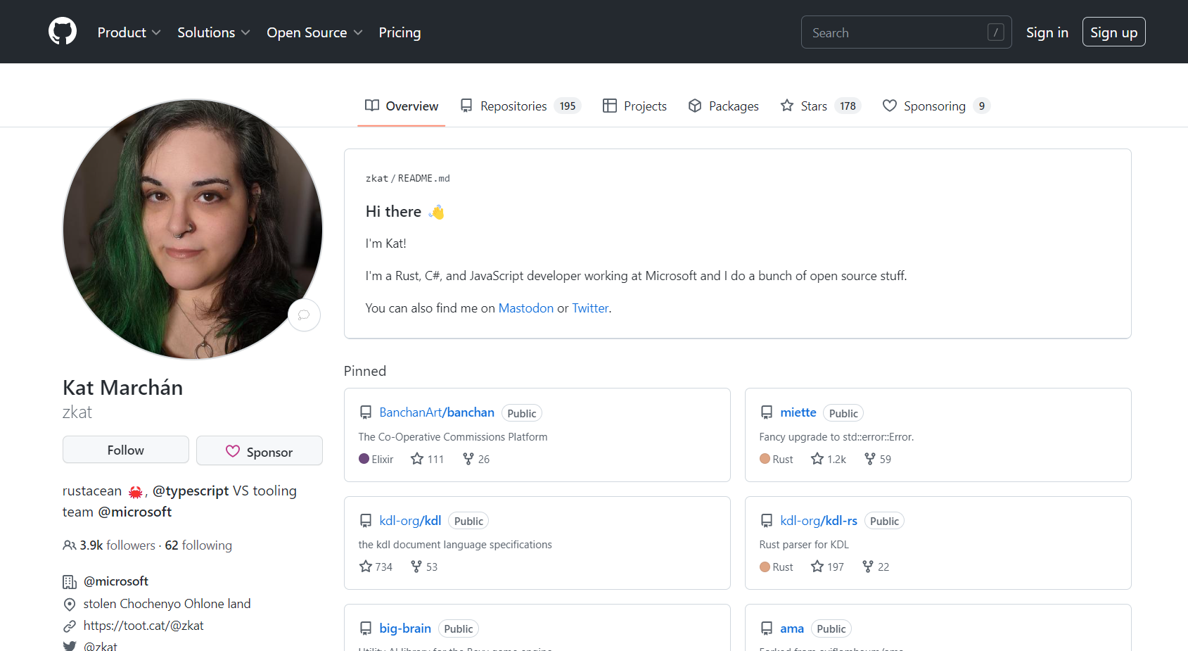1188x651 pixels.
Task: Open the README.md file link
Action: [424, 178]
